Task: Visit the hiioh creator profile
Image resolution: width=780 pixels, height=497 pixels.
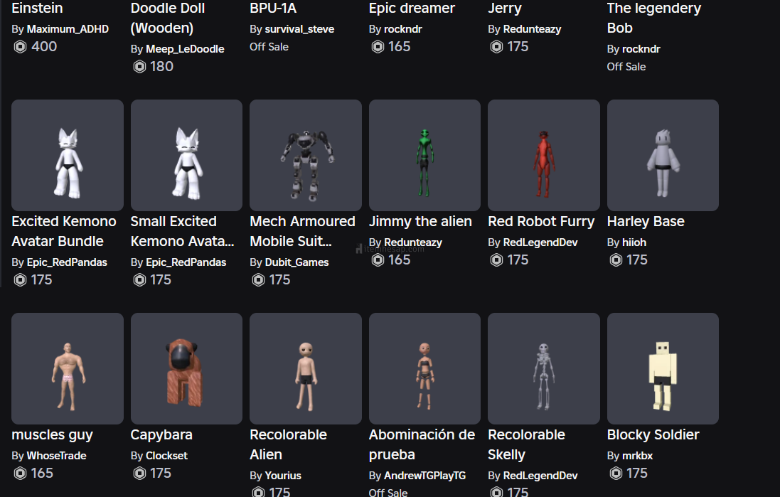Action: pyautogui.click(x=634, y=242)
